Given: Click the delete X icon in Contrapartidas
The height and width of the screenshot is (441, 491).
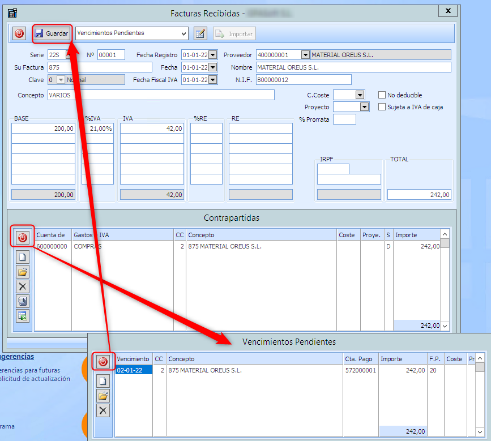Looking at the screenshot, I should (x=23, y=286).
